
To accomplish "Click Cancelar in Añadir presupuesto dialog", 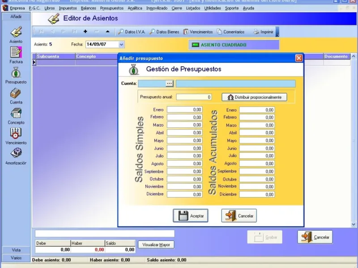I will (x=239, y=216).
